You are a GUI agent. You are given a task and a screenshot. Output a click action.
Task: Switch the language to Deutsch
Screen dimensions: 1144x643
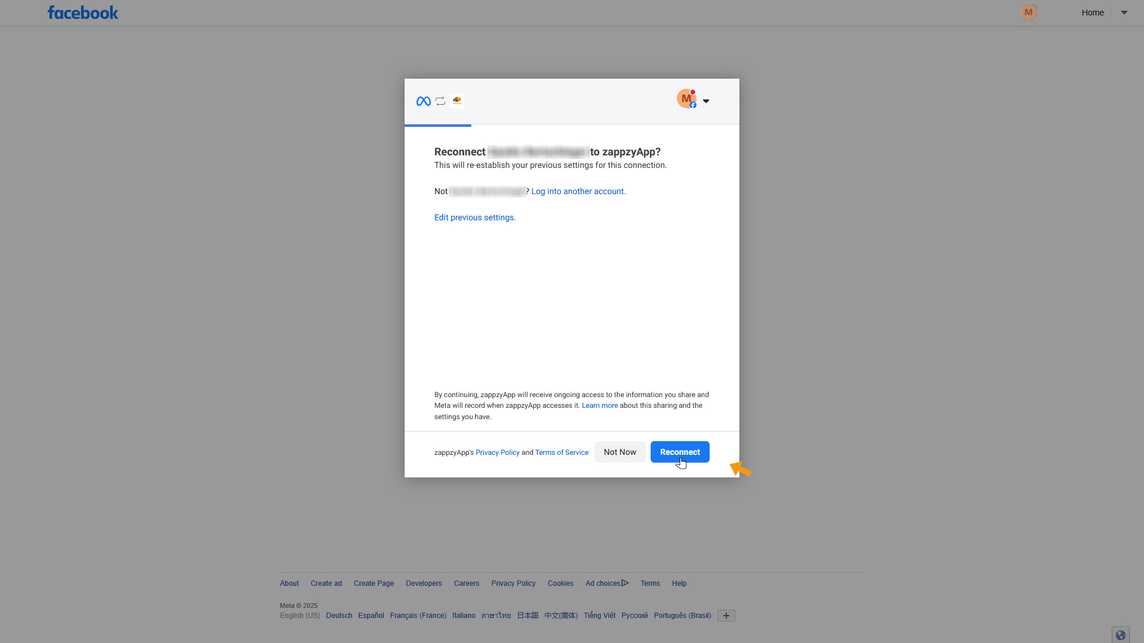click(339, 616)
